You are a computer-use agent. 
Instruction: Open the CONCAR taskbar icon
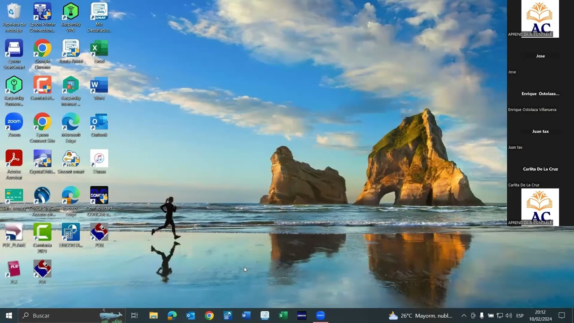coord(302,315)
